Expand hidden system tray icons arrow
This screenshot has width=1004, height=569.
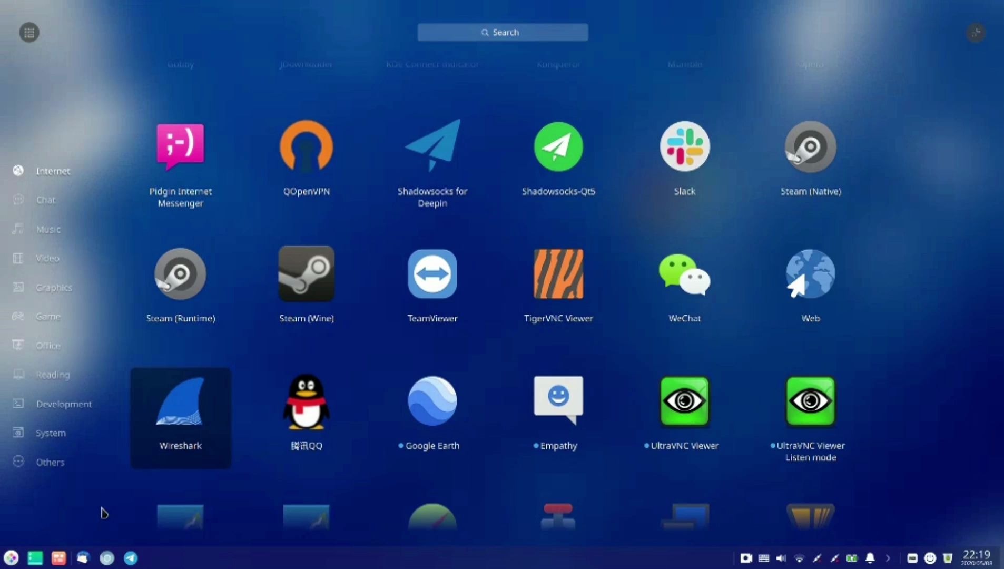pos(889,558)
